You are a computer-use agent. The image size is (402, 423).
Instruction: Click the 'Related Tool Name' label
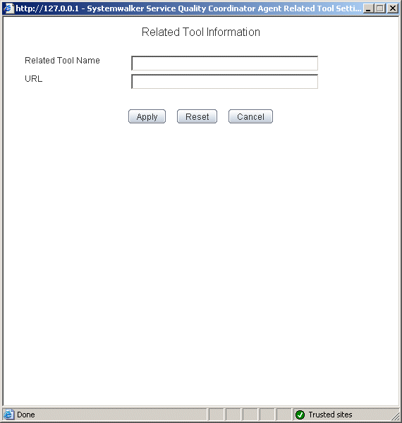pyautogui.click(x=62, y=61)
